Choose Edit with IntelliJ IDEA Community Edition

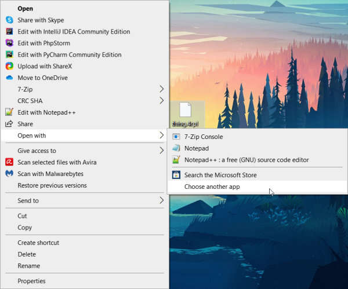point(85,31)
